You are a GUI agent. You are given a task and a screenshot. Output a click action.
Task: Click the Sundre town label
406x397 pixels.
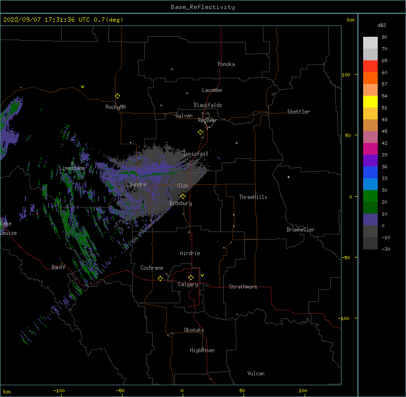point(138,184)
